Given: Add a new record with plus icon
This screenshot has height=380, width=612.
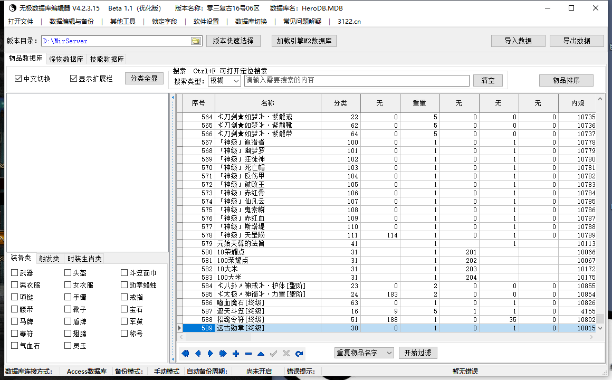Looking at the screenshot, I should click(236, 354).
